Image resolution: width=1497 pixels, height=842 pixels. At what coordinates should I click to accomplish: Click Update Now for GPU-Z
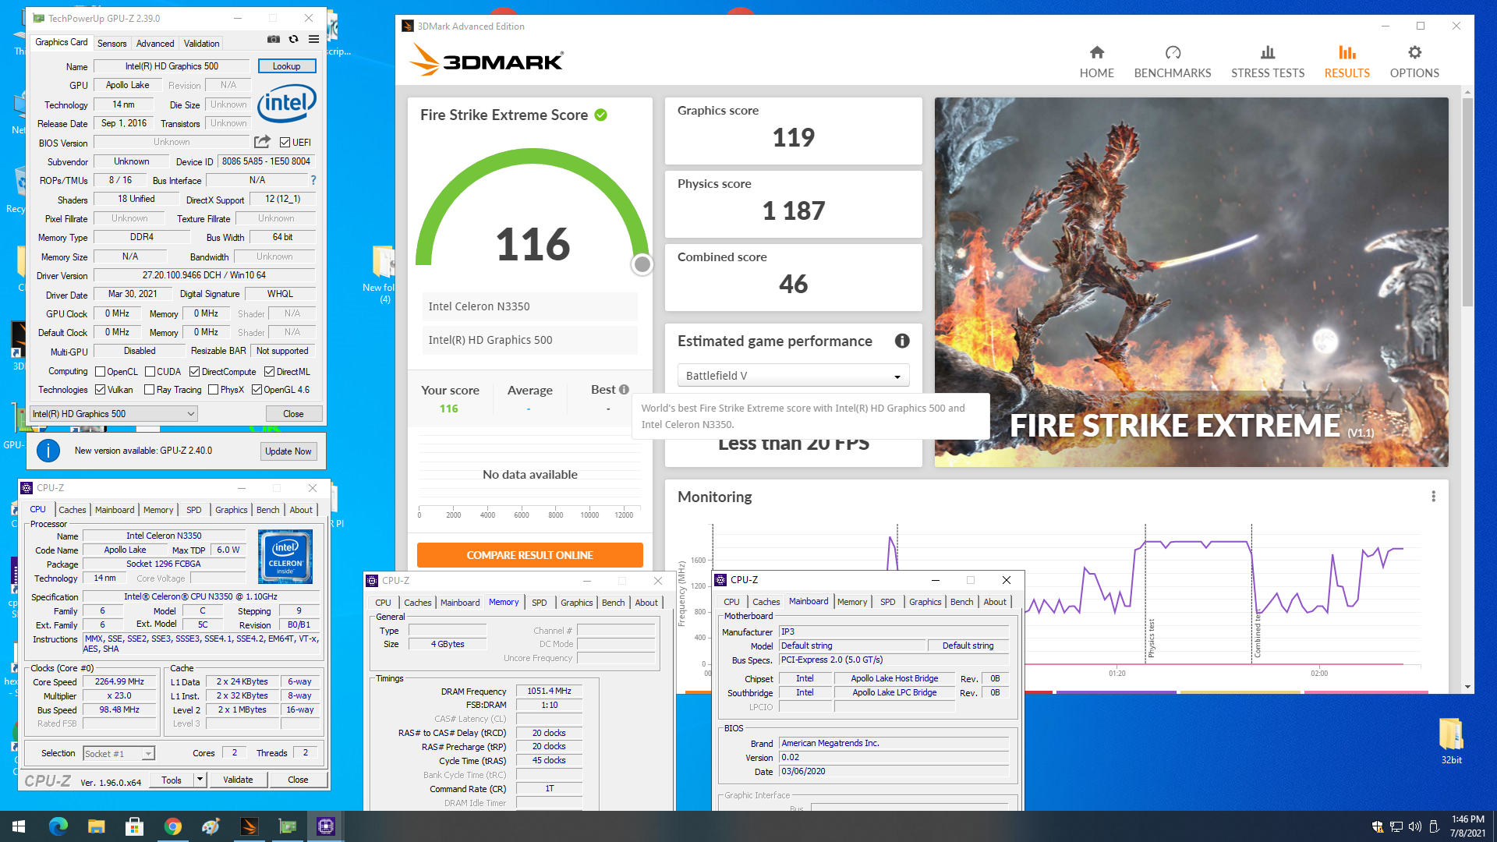[288, 451]
